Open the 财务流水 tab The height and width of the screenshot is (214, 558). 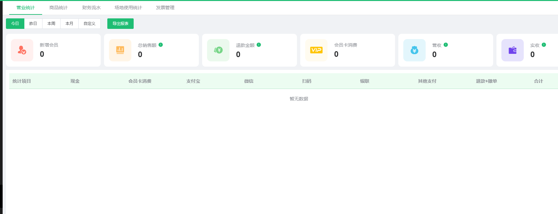tap(92, 8)
